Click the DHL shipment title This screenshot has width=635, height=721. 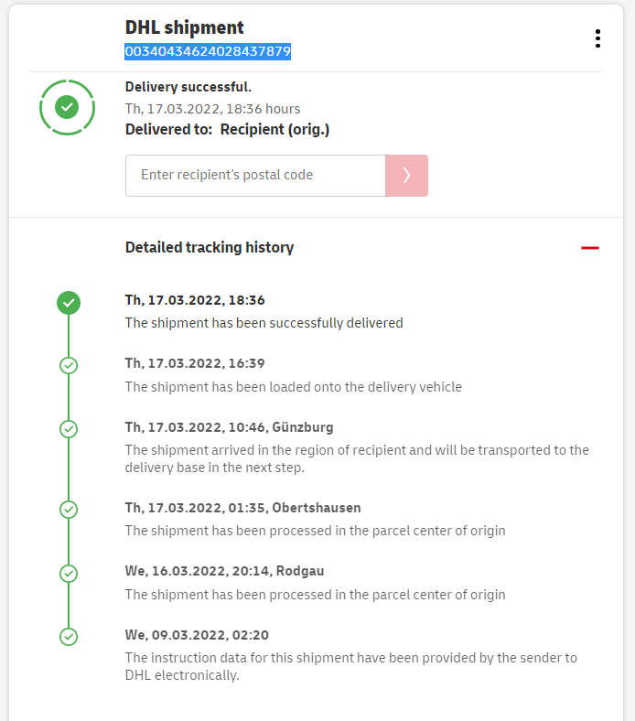pos(185,27)
